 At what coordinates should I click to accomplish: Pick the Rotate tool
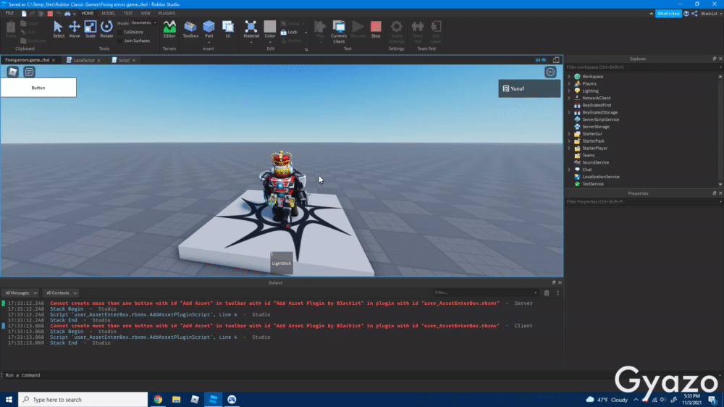coord(106,29)
